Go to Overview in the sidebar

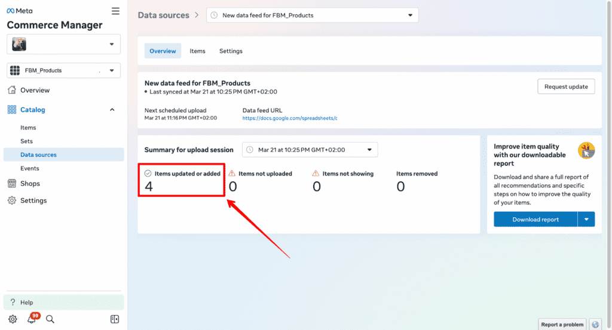35,90
